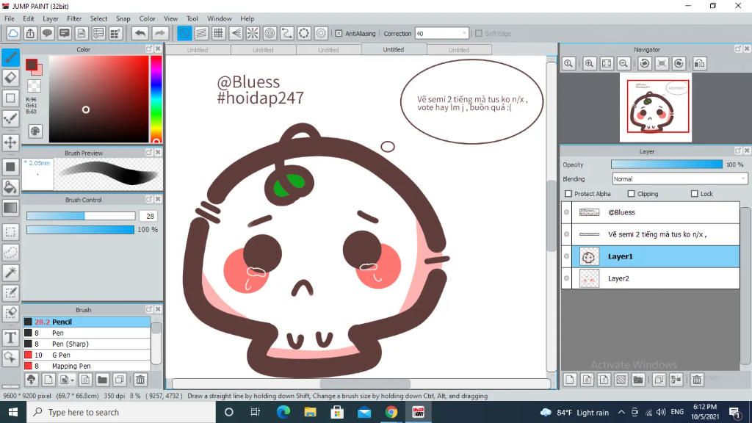This screenshot has width=752, height=423.
Task: Click the Zoom In icon in Navigator
Action: tap(590, 63)
